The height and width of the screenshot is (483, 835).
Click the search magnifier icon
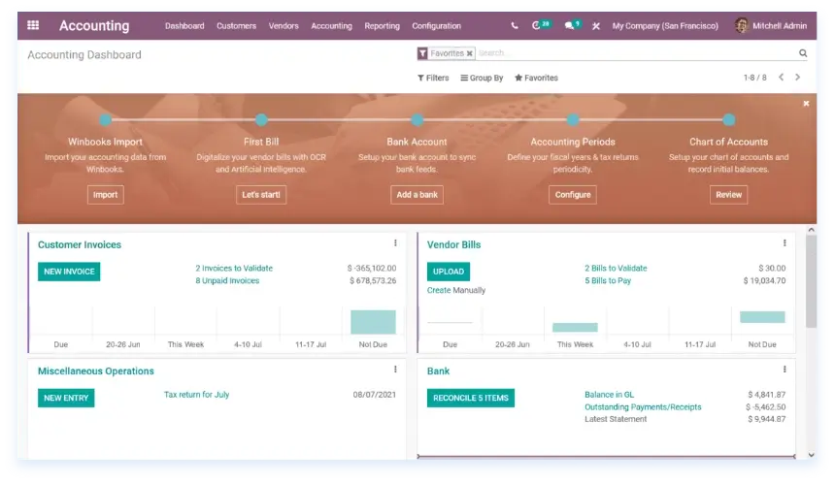pyautogui.click(x=803, y=54)
